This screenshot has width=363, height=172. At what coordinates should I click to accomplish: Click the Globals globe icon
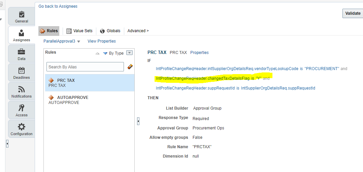(x=102, y=31)
